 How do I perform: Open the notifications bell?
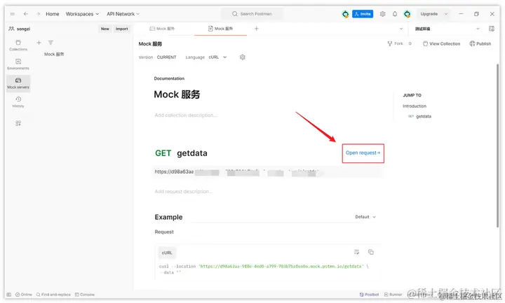coord(395,14)
